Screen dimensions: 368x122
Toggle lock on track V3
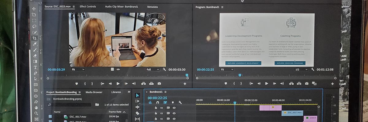point(156,113)
